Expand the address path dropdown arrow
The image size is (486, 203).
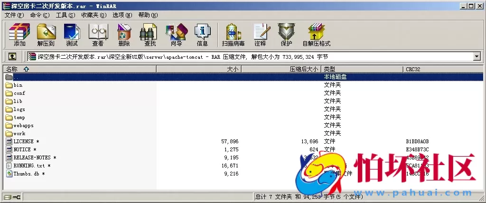tap(477, 56)
